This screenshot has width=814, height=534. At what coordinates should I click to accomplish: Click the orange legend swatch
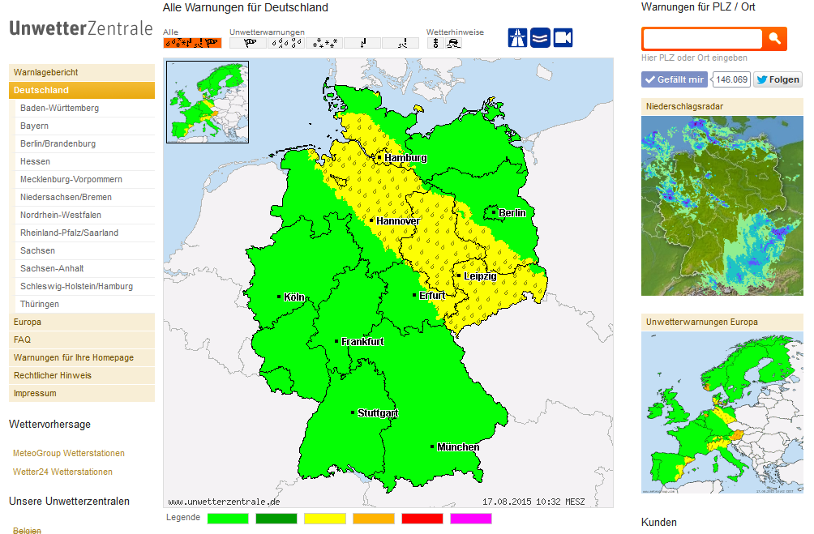pos(374,518)
